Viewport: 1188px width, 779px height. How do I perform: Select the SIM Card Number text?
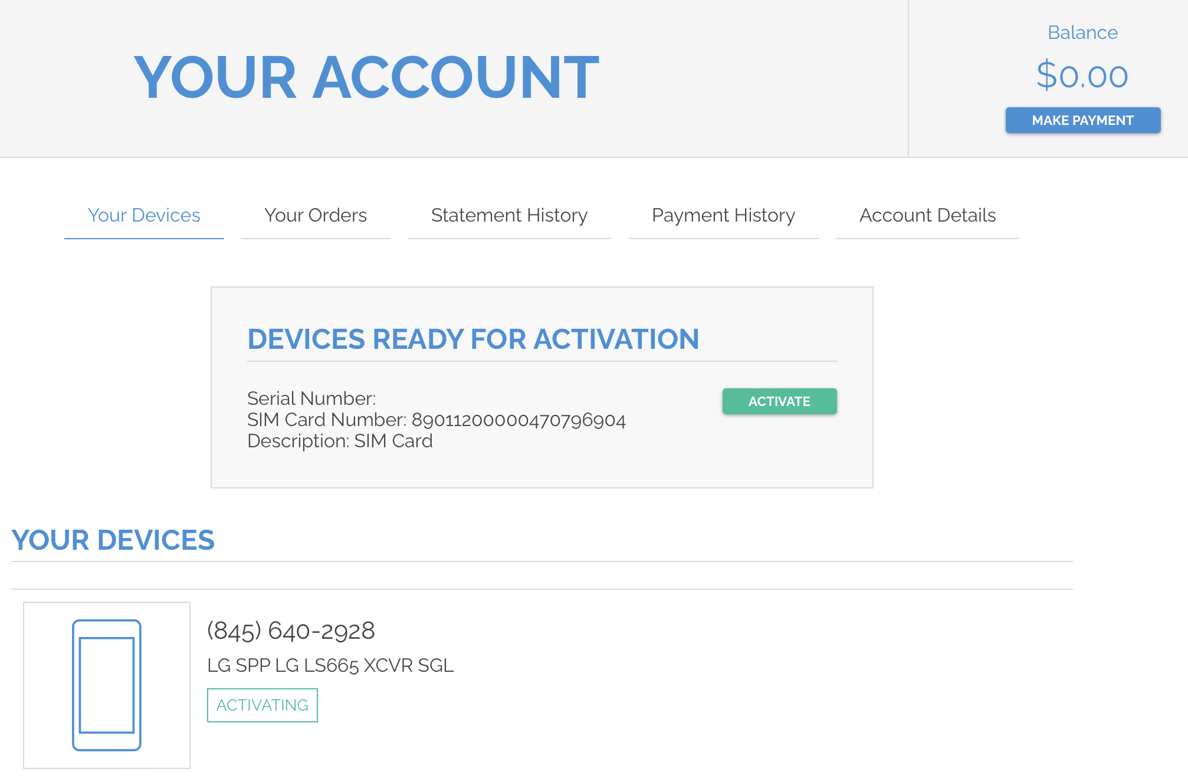437,420
